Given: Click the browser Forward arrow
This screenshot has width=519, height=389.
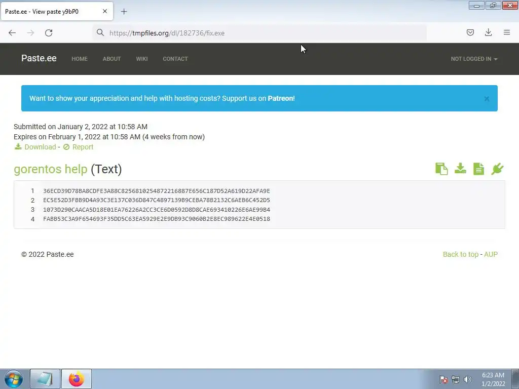Looking at the screenshot, I should [30, 33].
